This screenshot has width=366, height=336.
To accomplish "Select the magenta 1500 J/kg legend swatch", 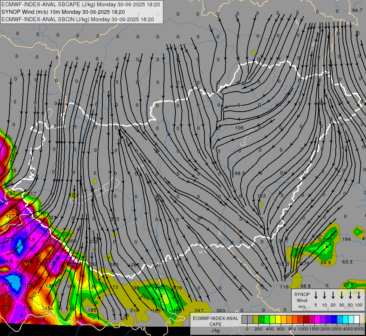I will click(x=317, y=320).
